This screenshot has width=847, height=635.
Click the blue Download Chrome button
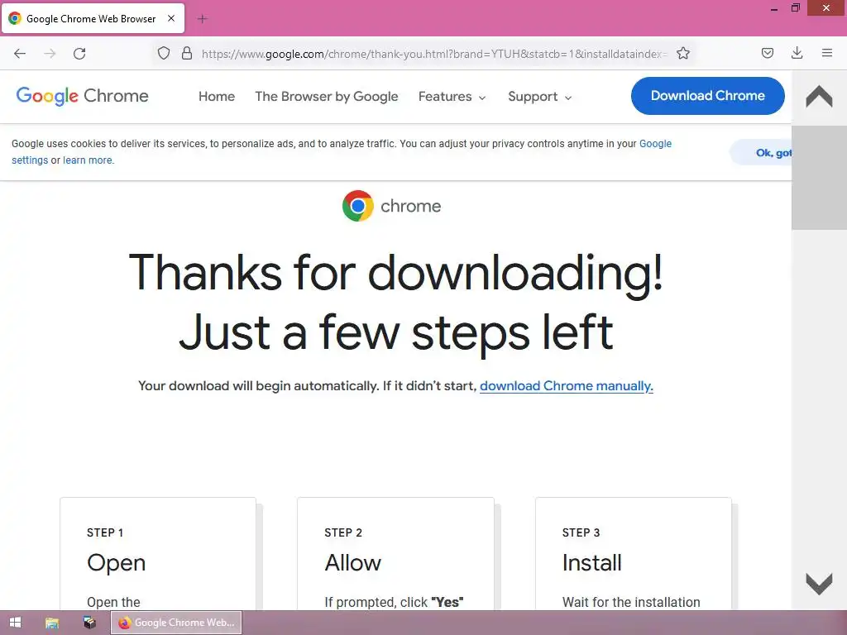pyautogui.click(x=708, y=96)
